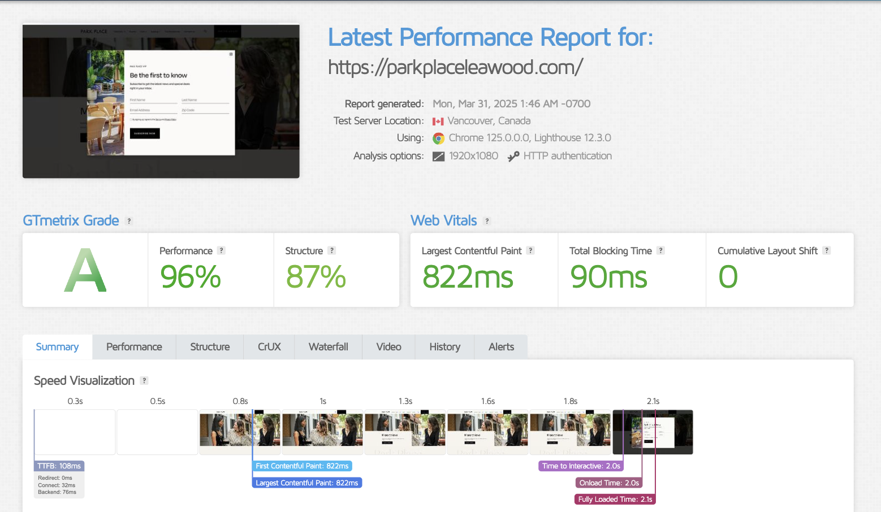Open the Waterfall tab

(329, 347)
